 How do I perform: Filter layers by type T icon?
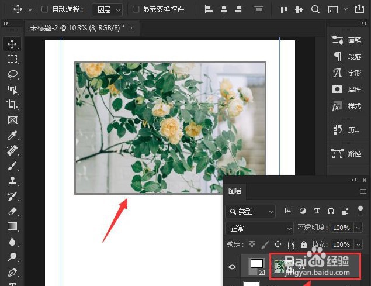(x=317, y=211)
